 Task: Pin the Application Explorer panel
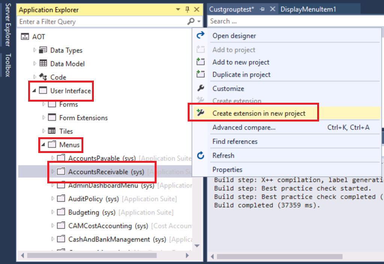point(188,10)
